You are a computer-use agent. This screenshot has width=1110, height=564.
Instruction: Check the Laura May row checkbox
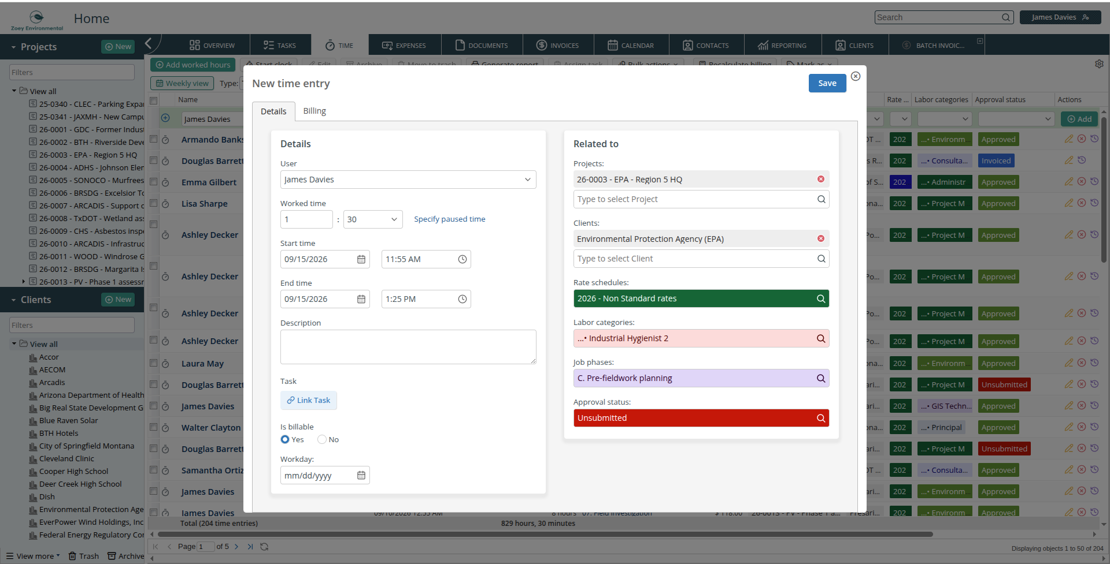click(154, 363)
